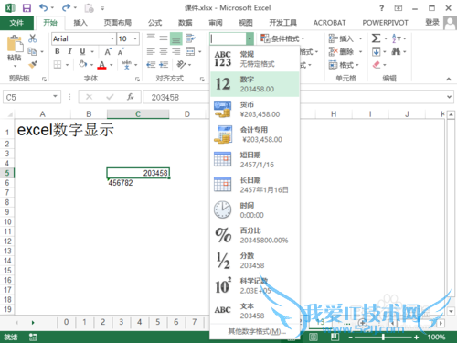Switch to POWERPIVOT tab
The image size is (457, 343).
pyautogui.click(x=385, y=23)
